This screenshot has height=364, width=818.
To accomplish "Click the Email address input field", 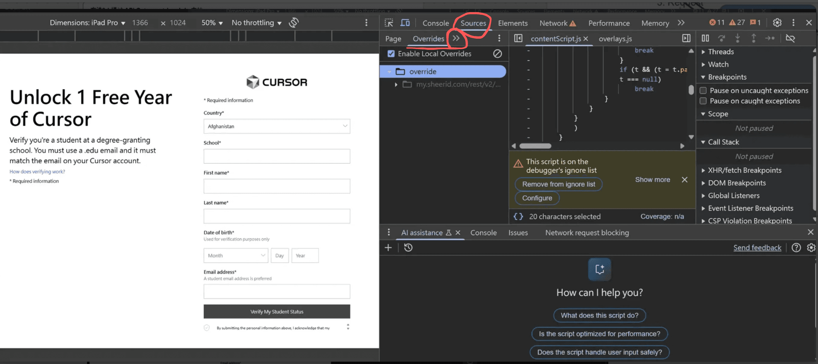I will coord(277,291).
